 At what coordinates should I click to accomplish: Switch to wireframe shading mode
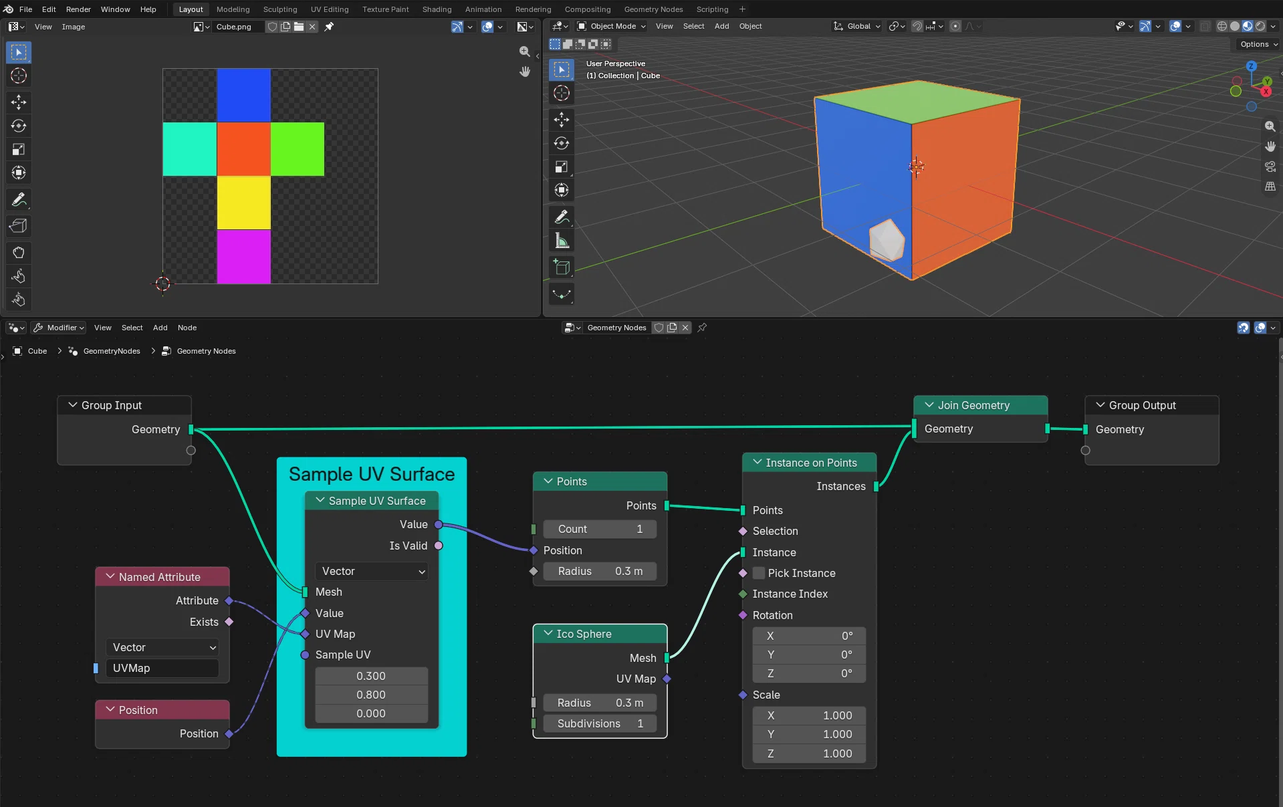1221,26
